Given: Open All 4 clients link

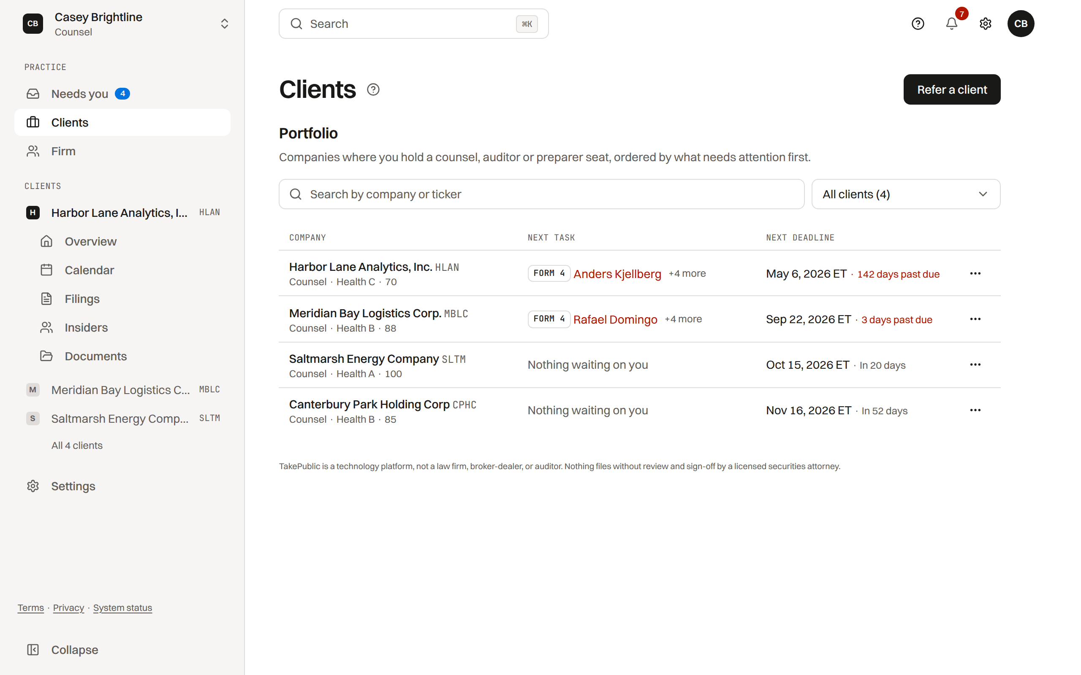Looking at the screenshot, I should (x=77, y=445).
